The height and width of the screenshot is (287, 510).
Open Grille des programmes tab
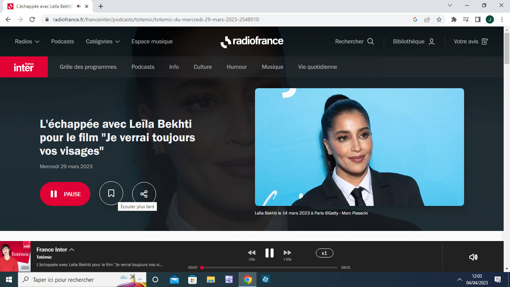click(88, 67)
